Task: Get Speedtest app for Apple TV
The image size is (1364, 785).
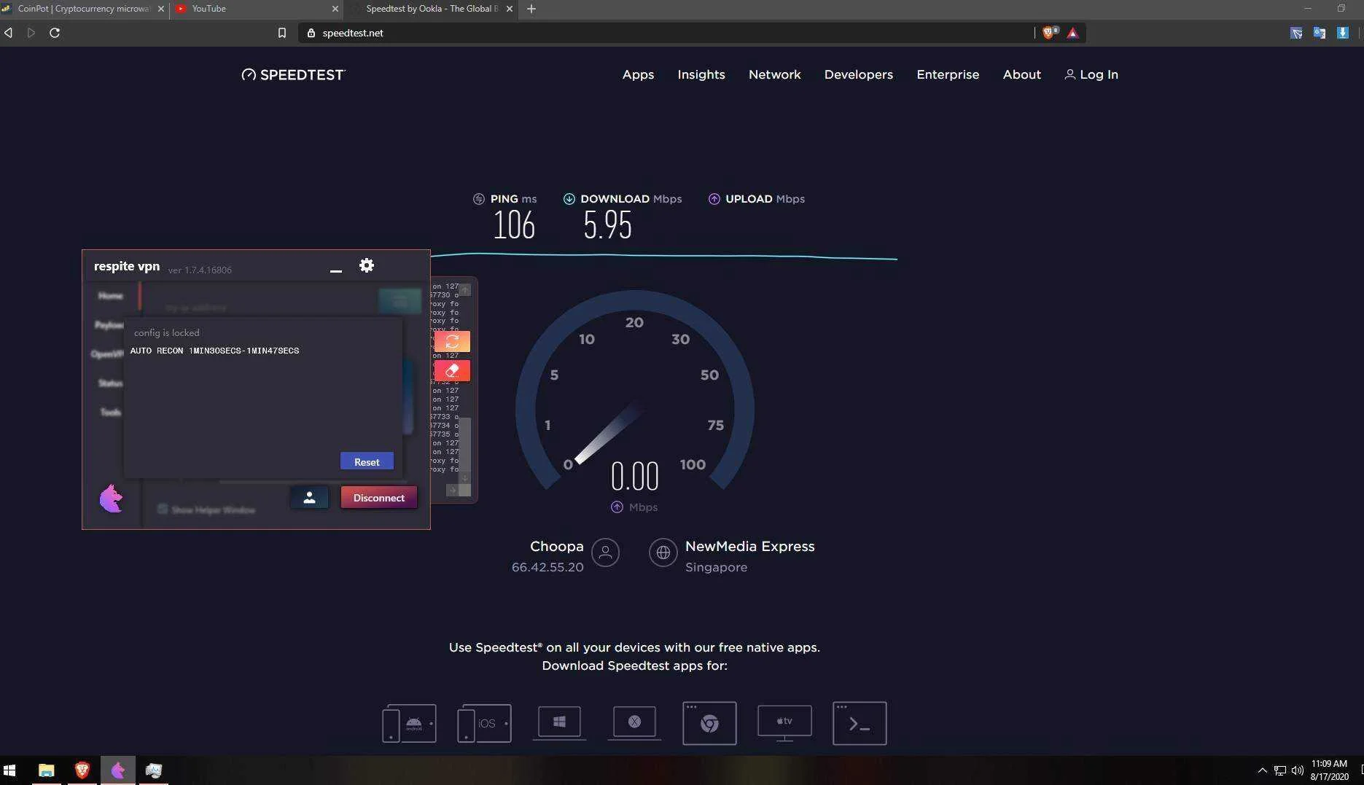Action: pos(784,722)
